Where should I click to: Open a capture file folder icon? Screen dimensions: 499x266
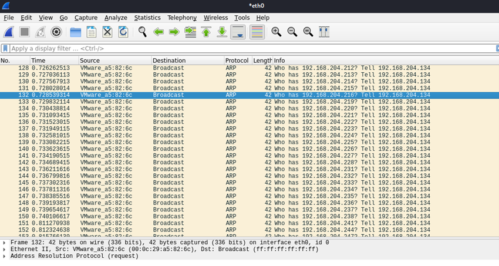click(76, 32)
